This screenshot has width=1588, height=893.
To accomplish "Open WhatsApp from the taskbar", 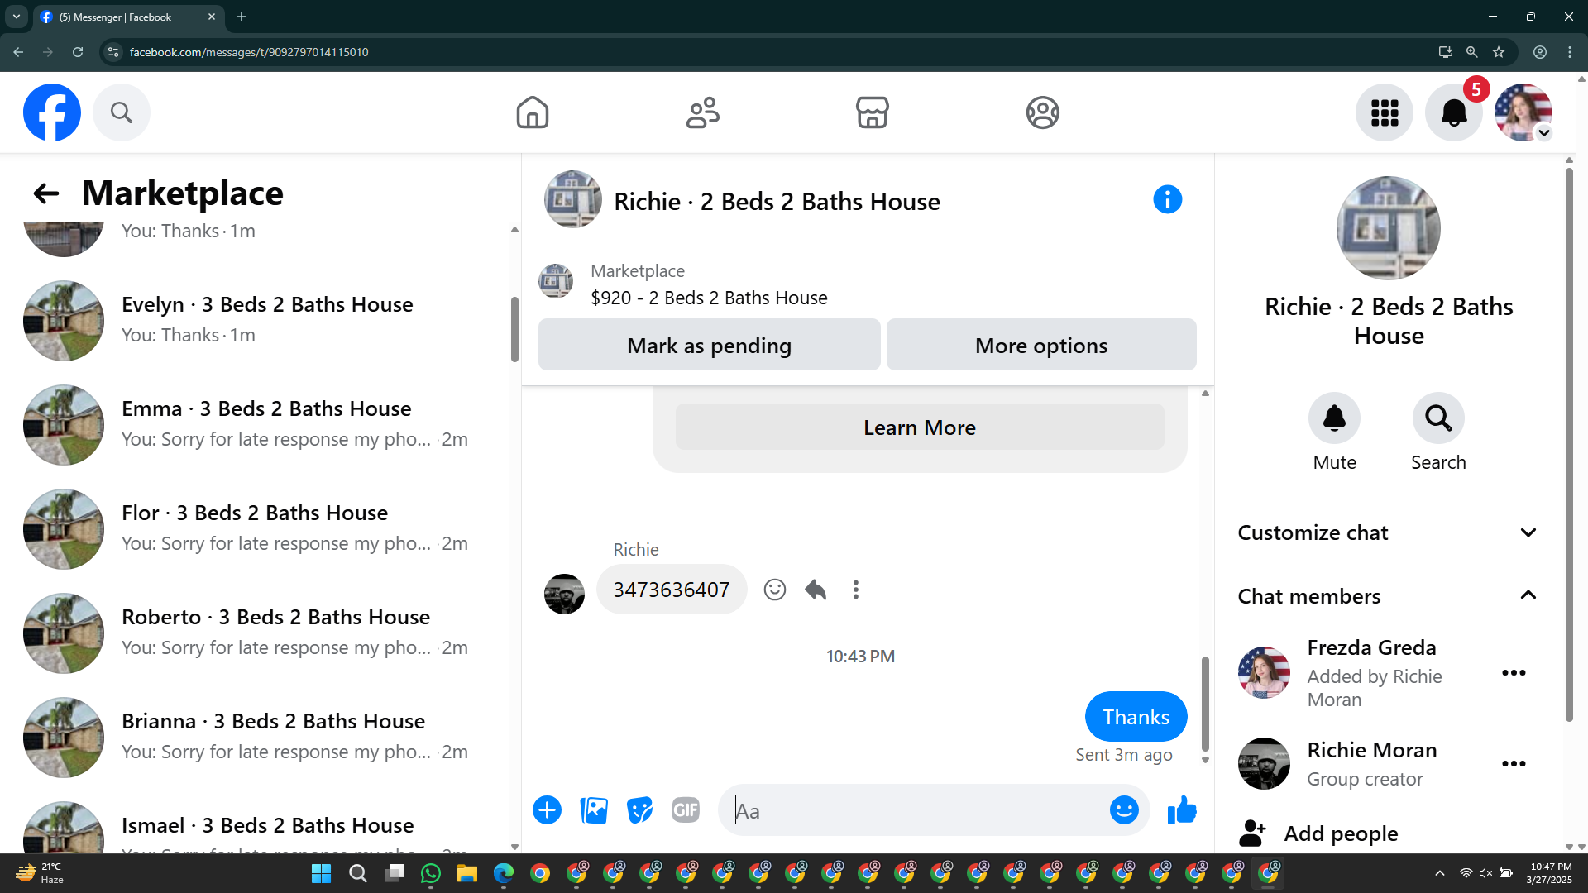I will click(x=431, y=873).
